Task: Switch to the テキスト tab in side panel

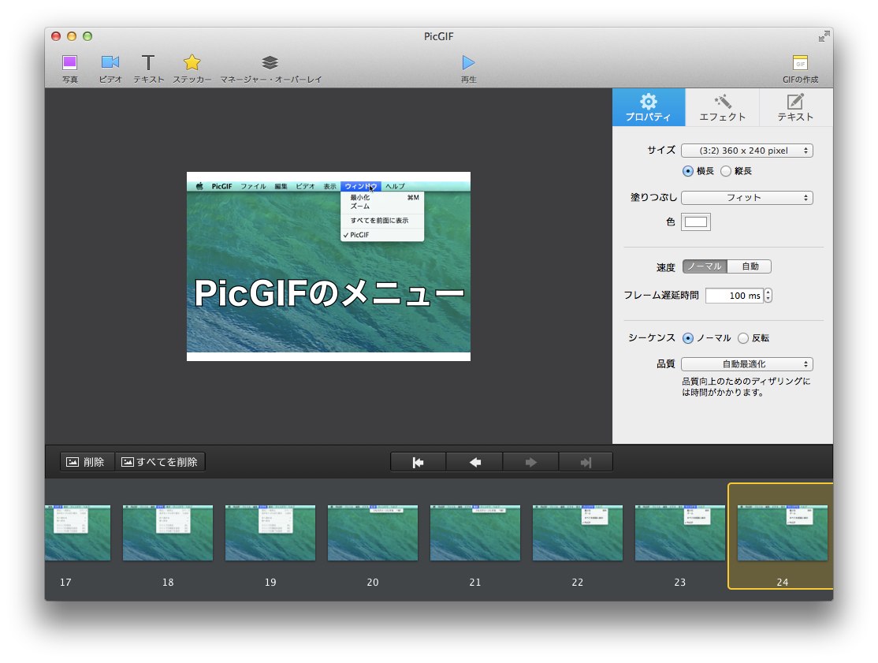Action: click(795, 108)
